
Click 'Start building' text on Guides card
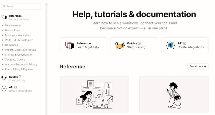pyautogui.click(x=136, y=47)
